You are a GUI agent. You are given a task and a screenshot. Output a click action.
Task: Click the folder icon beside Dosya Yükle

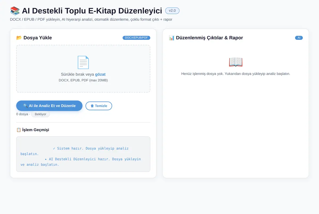[x=19, y=38]
